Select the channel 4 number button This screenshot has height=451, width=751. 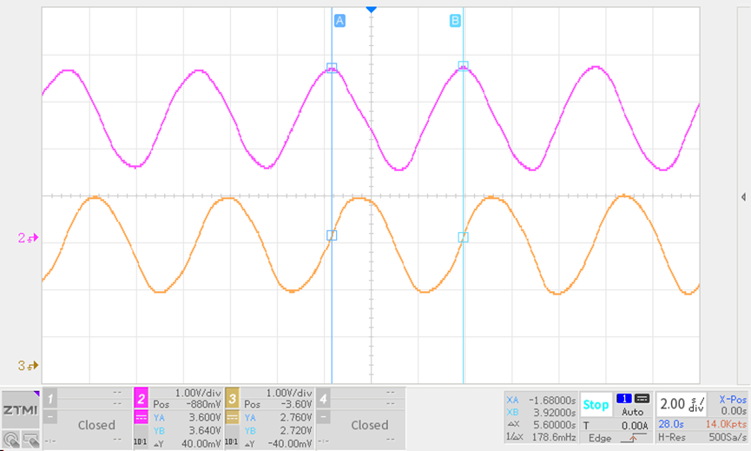pyautogui.click(x=323, y=398)
